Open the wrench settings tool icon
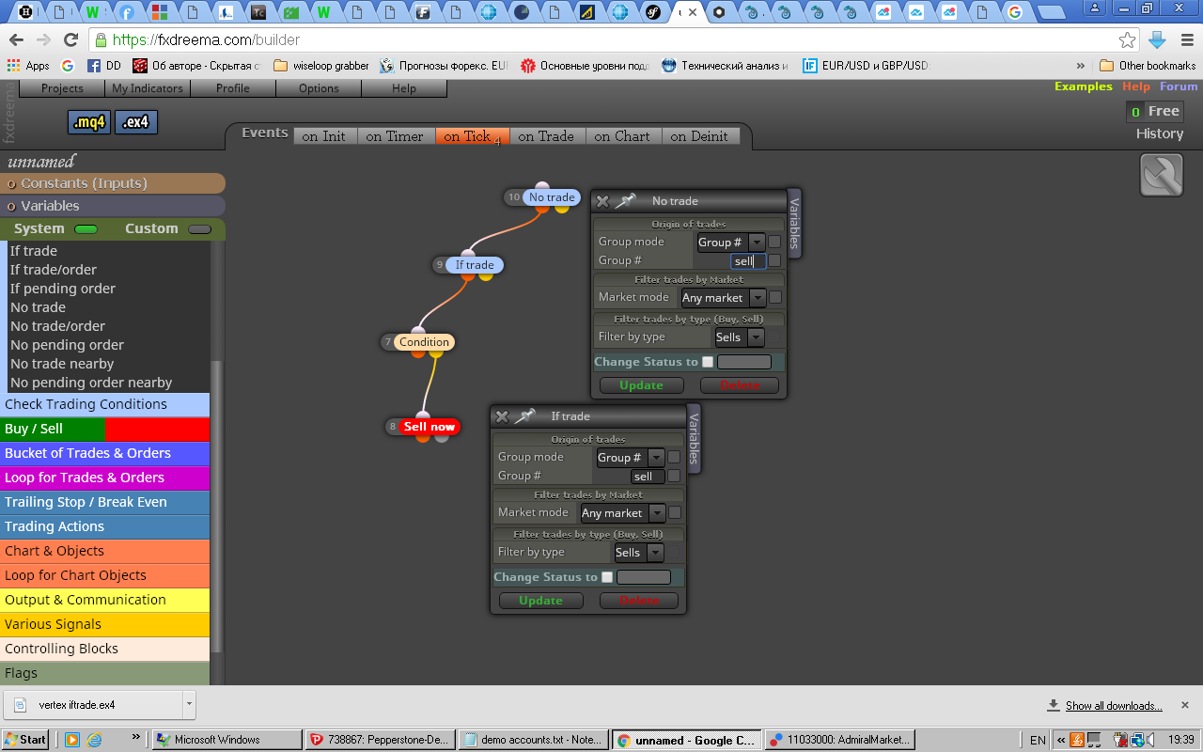 tap(1162, 175)
